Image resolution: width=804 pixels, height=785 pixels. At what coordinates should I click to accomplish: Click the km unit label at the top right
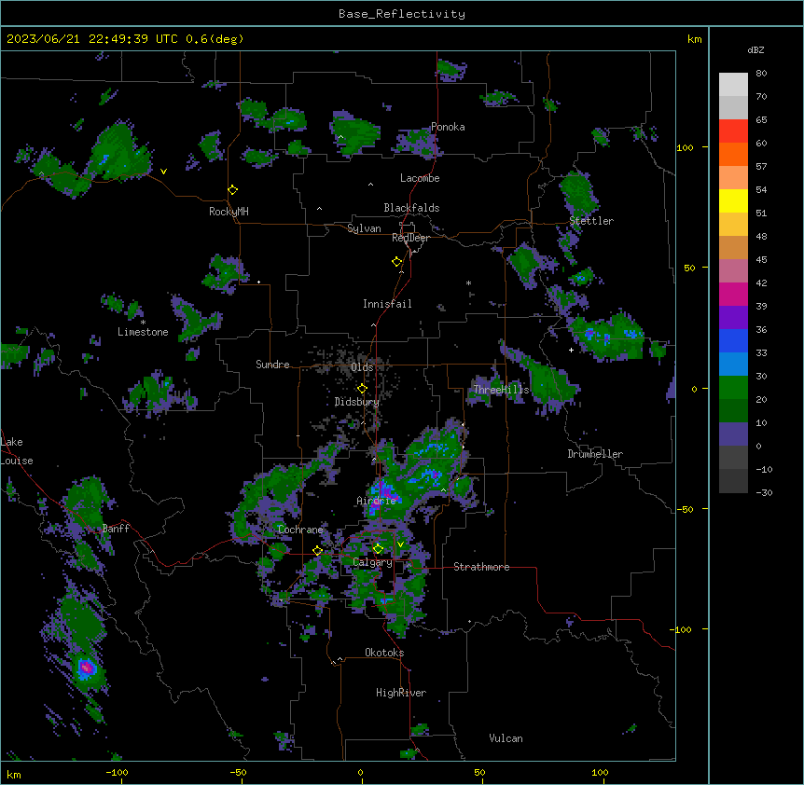click(694, 39)
